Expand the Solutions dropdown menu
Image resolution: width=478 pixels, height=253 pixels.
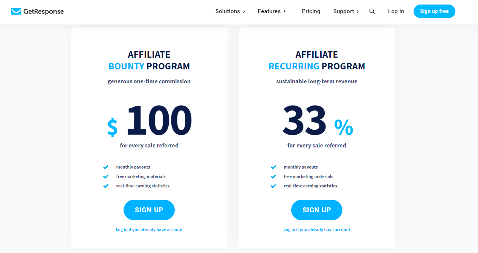coord(230,11)
